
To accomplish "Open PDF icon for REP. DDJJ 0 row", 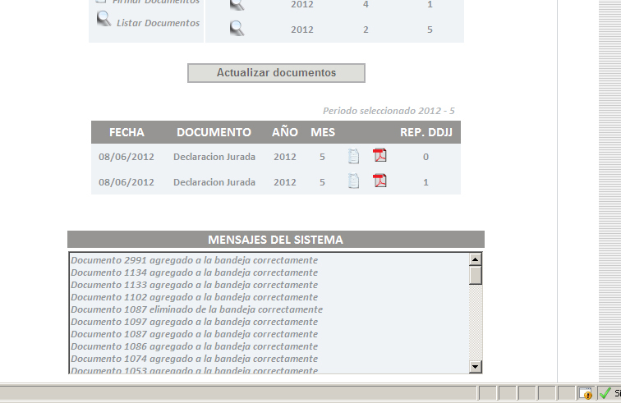I will [379, 155].
